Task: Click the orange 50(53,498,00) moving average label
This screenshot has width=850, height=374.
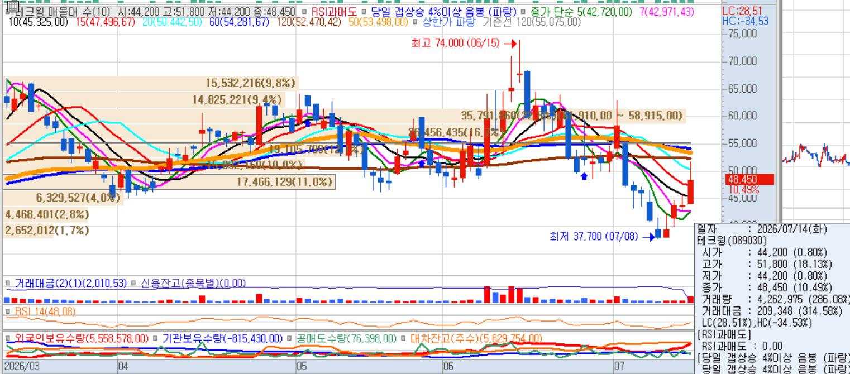Action: click(x=378, y=22)
